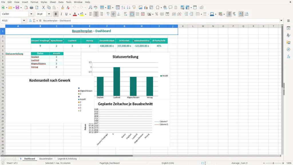Viewport: 293px width, 165px height.
Task: Click the Format as Percent icon
Action: (157, 14)
